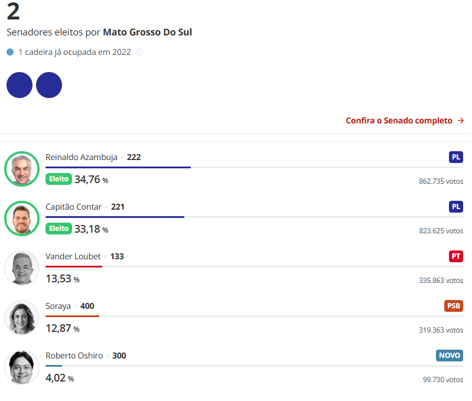The image size is (472, 401).
Task: Click the info icon beside 'cadeira já ocupada em 2022'
Action: (139, 52)
